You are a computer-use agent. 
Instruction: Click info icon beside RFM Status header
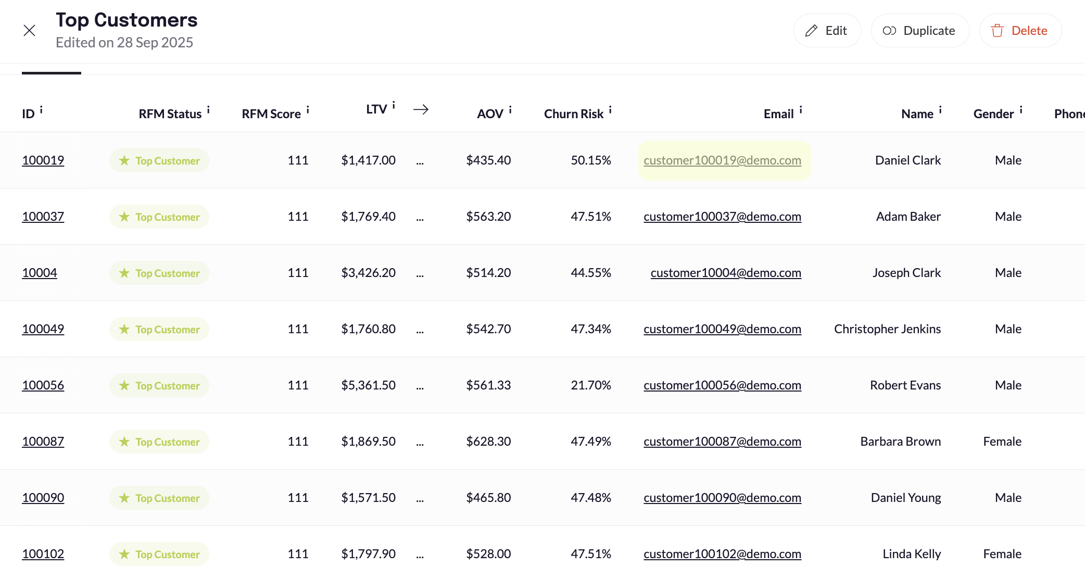pyautogui.click(x=208, y=110)
